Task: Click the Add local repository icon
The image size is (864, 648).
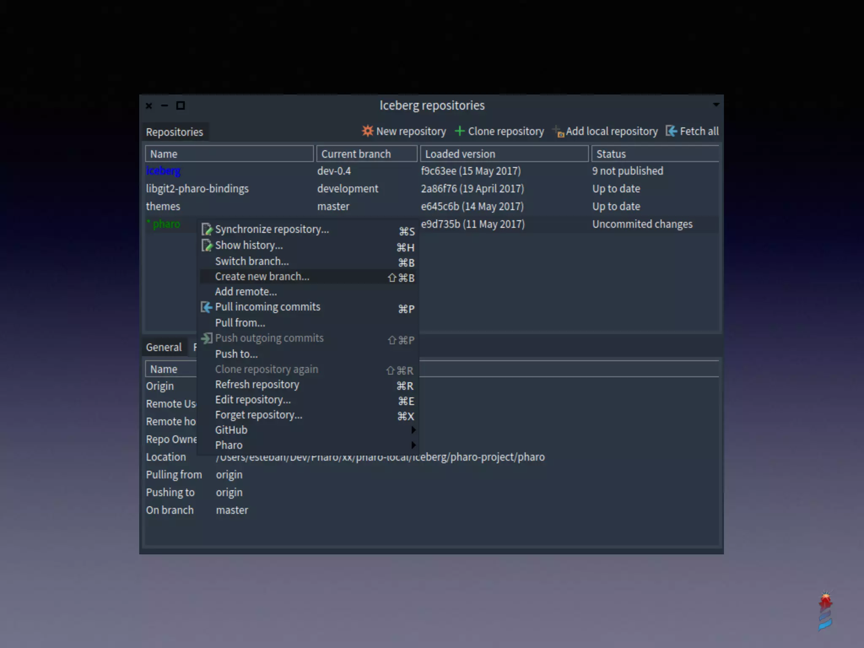Action: (558, 132)
